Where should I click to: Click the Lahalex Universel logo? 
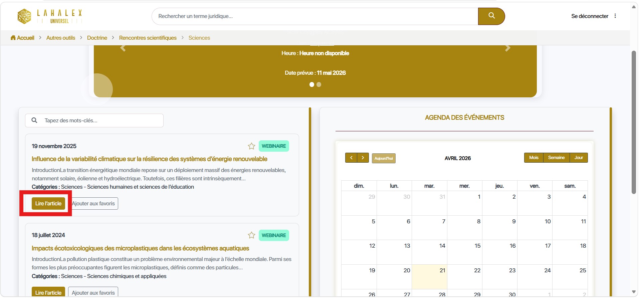[50, 16]
